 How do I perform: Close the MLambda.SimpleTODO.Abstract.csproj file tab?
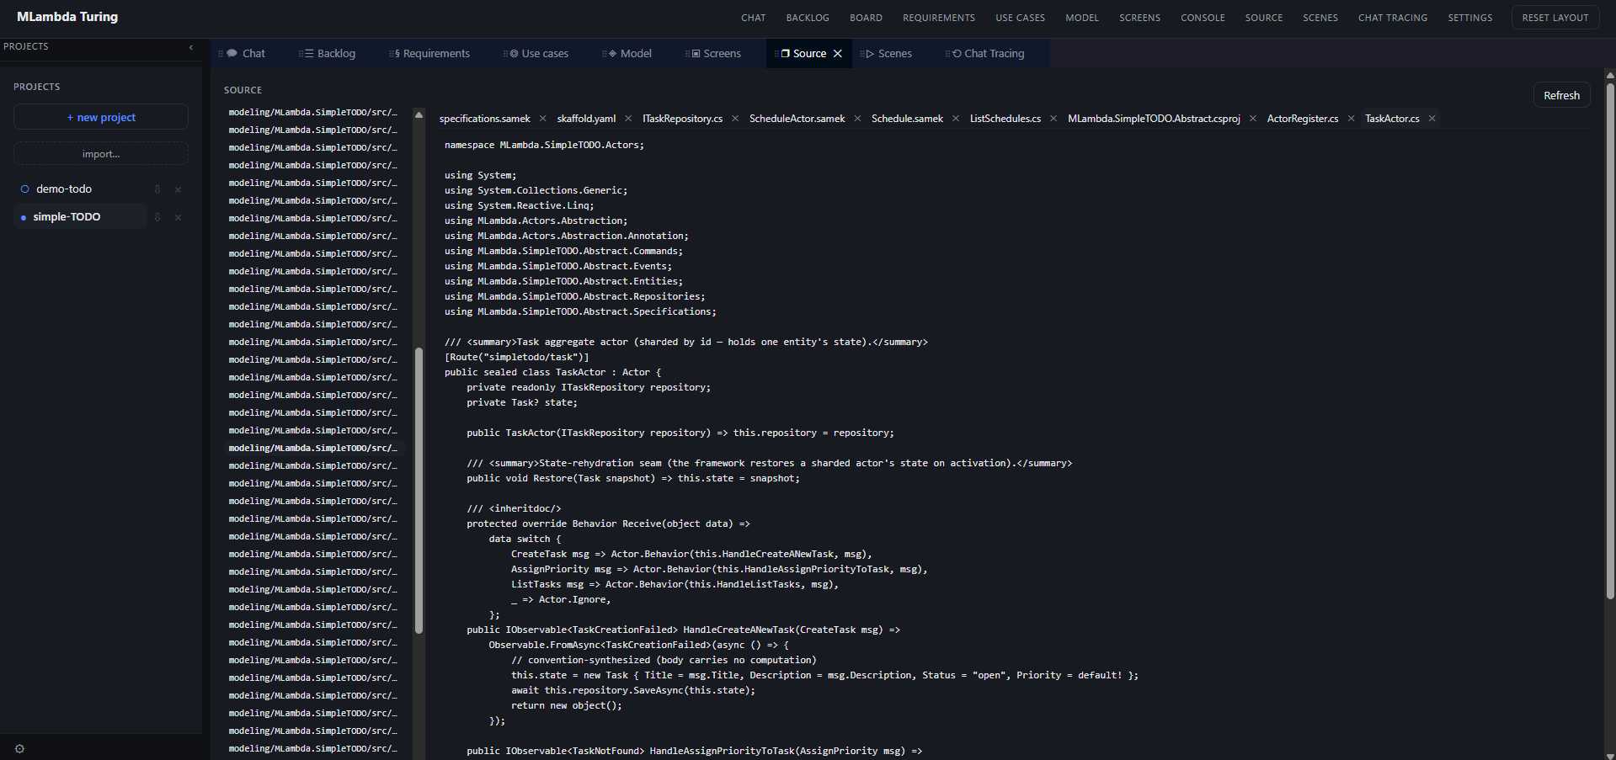click(x=1253, y=119)
